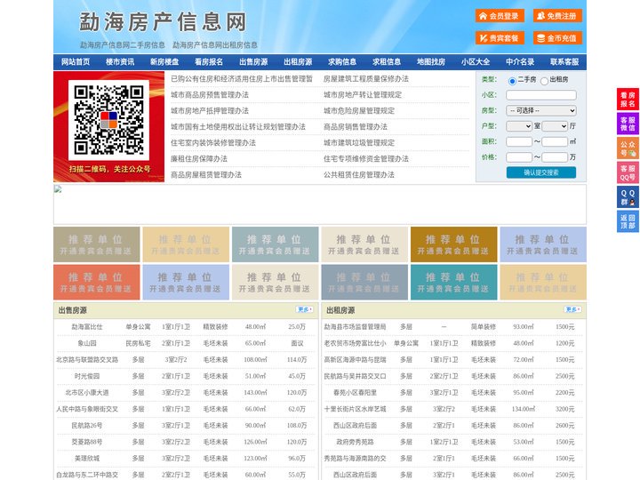Click the 公众号 orange side icon

pos(628,148)
